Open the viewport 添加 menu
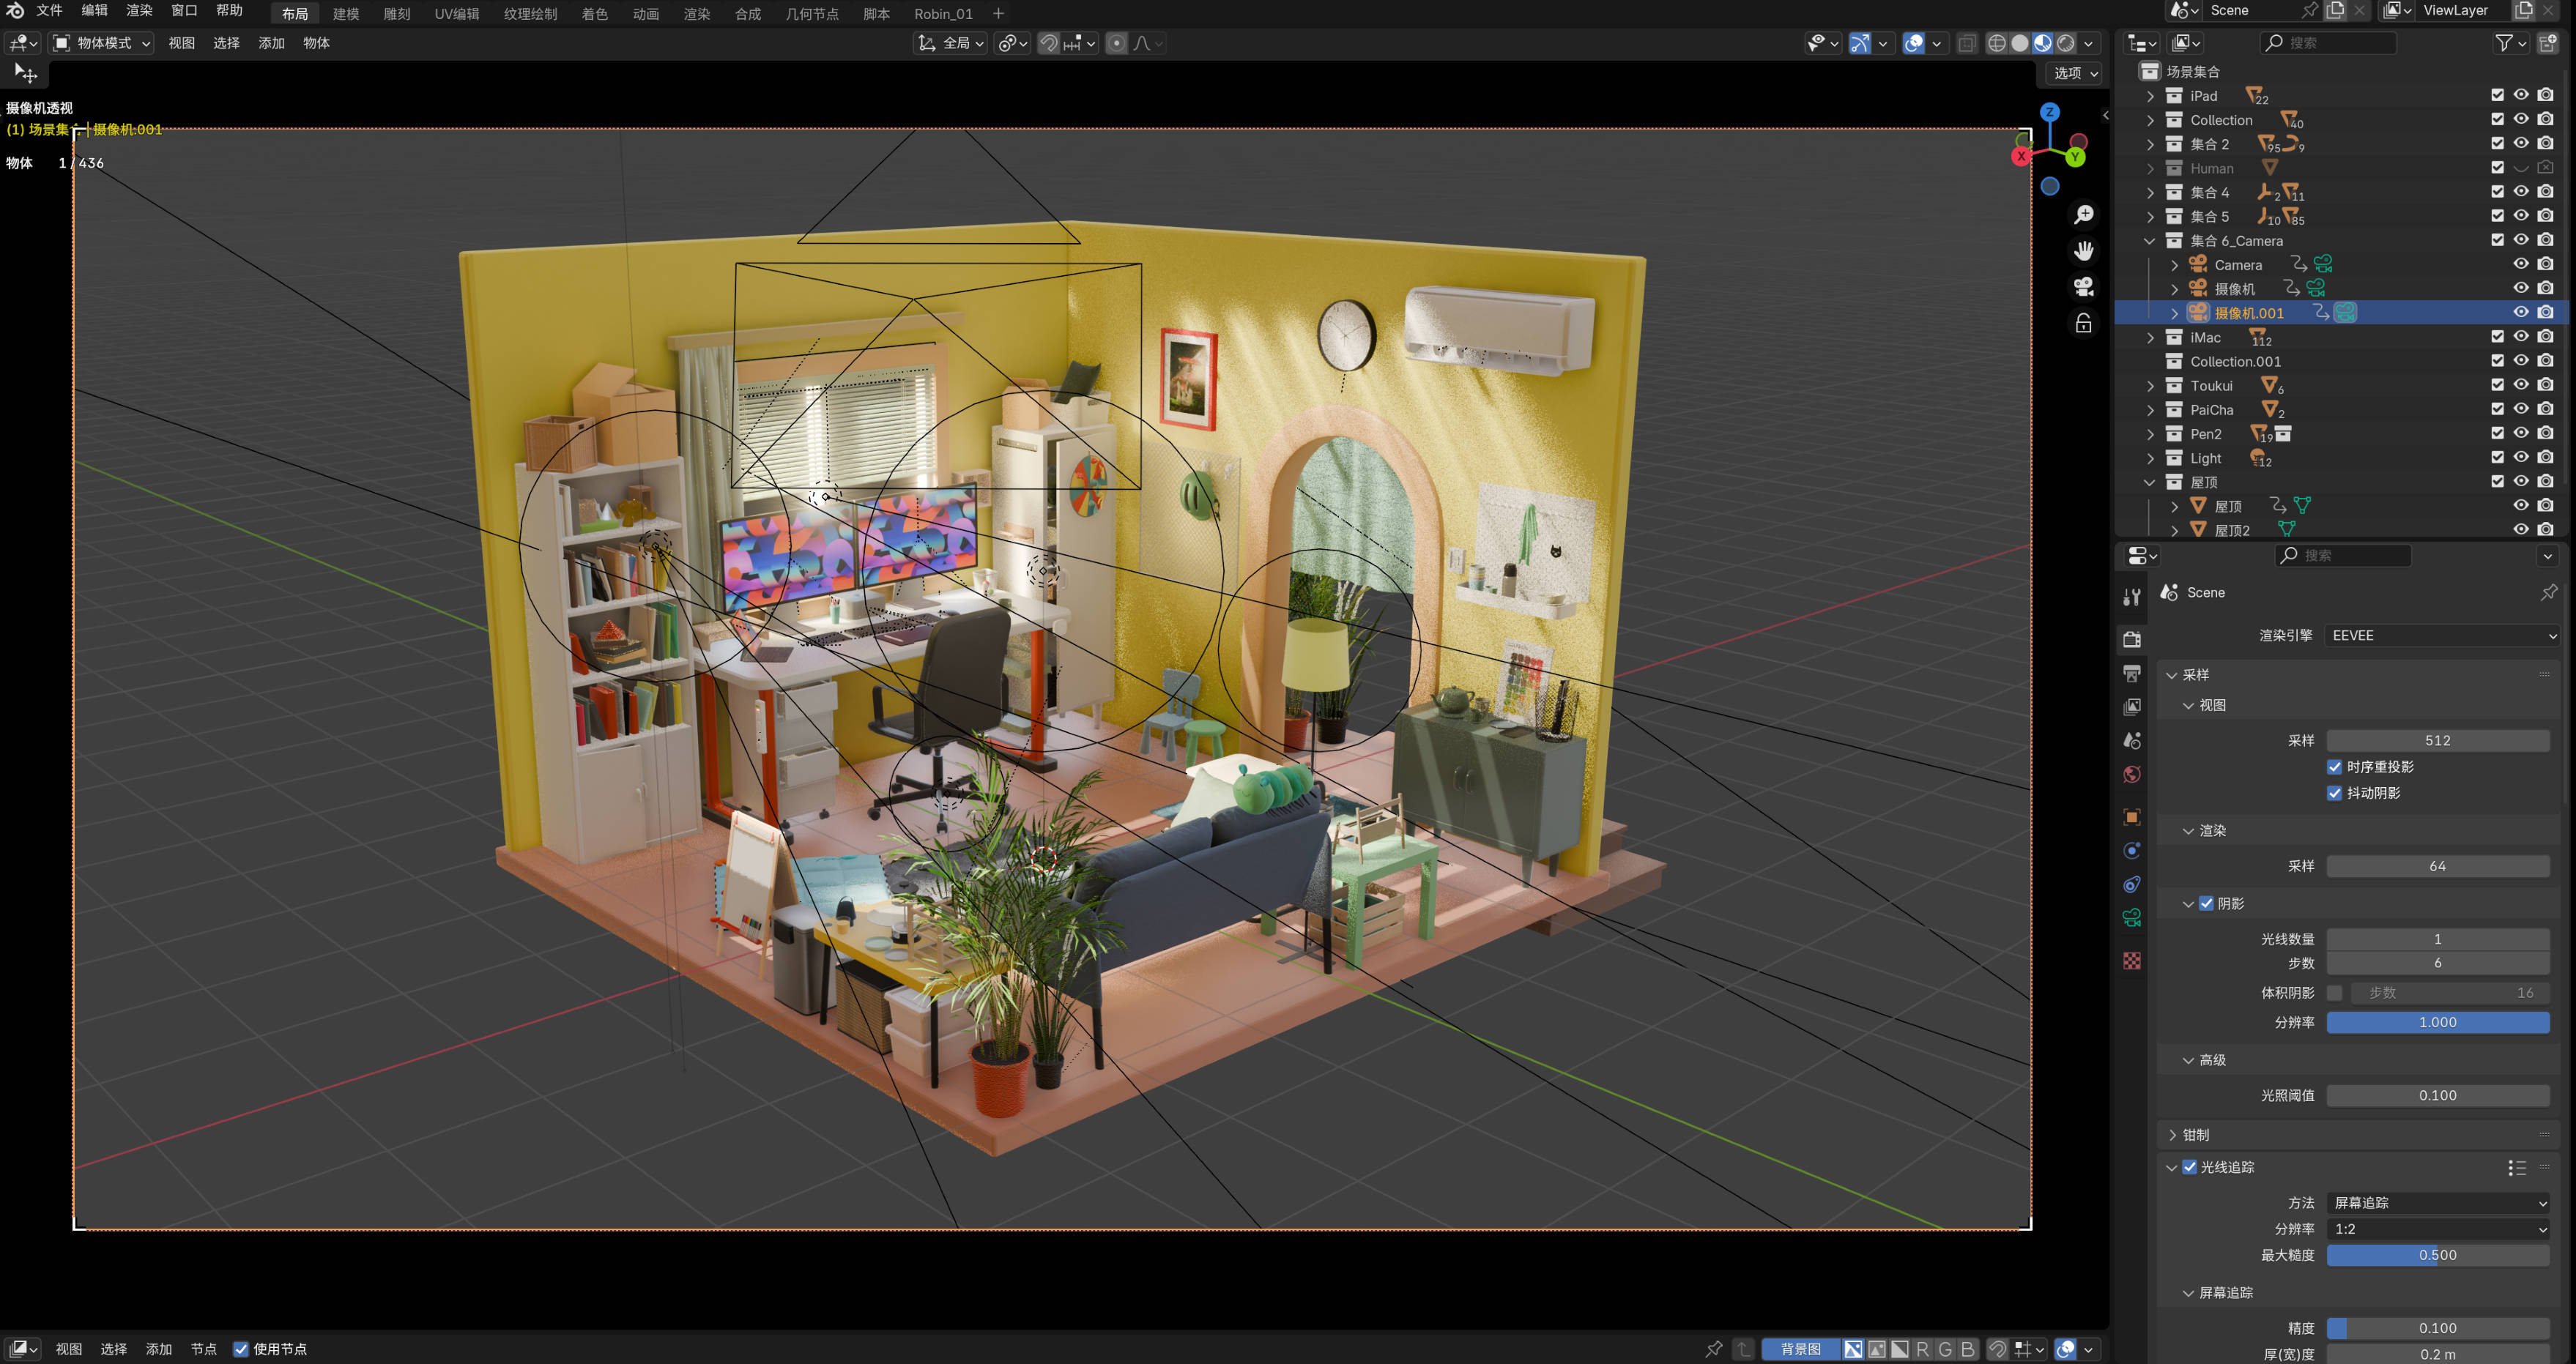 tap(271, 43)
